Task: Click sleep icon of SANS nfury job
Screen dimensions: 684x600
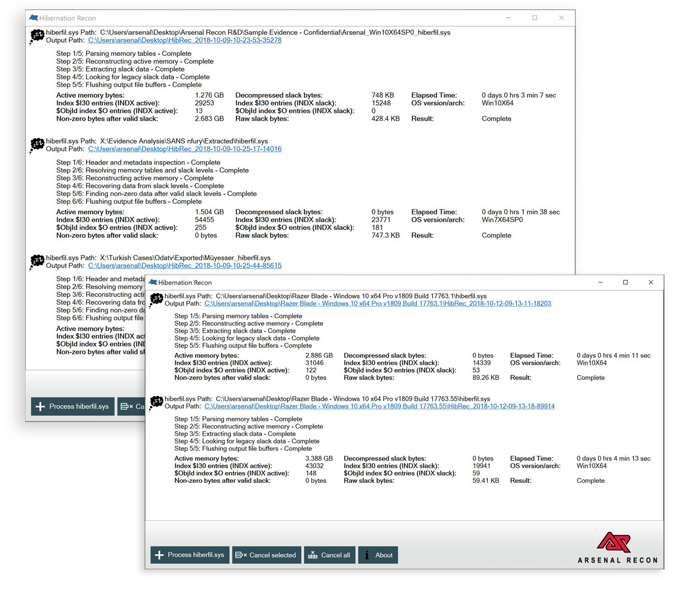Action: [37, 146]
